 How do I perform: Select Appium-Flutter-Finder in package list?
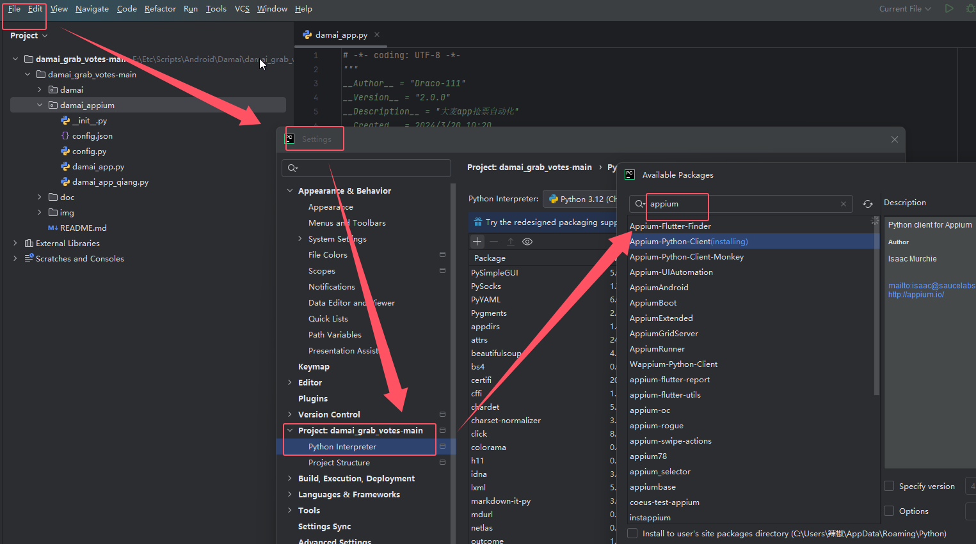[670, 226]
